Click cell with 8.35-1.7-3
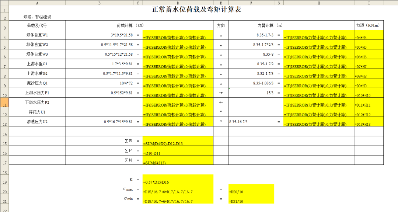This screenshot has height=212, width=398. click(251, 35)
